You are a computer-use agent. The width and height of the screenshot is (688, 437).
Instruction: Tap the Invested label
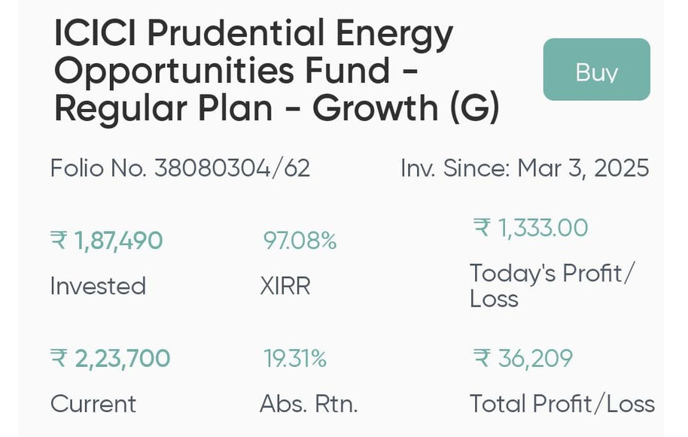click(98, 287)
